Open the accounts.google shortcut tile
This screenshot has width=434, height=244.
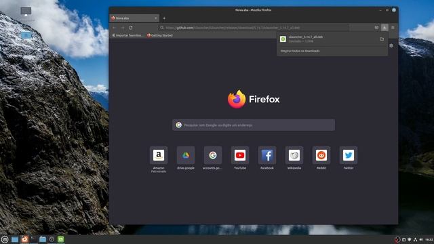click(x=212, y=155)
